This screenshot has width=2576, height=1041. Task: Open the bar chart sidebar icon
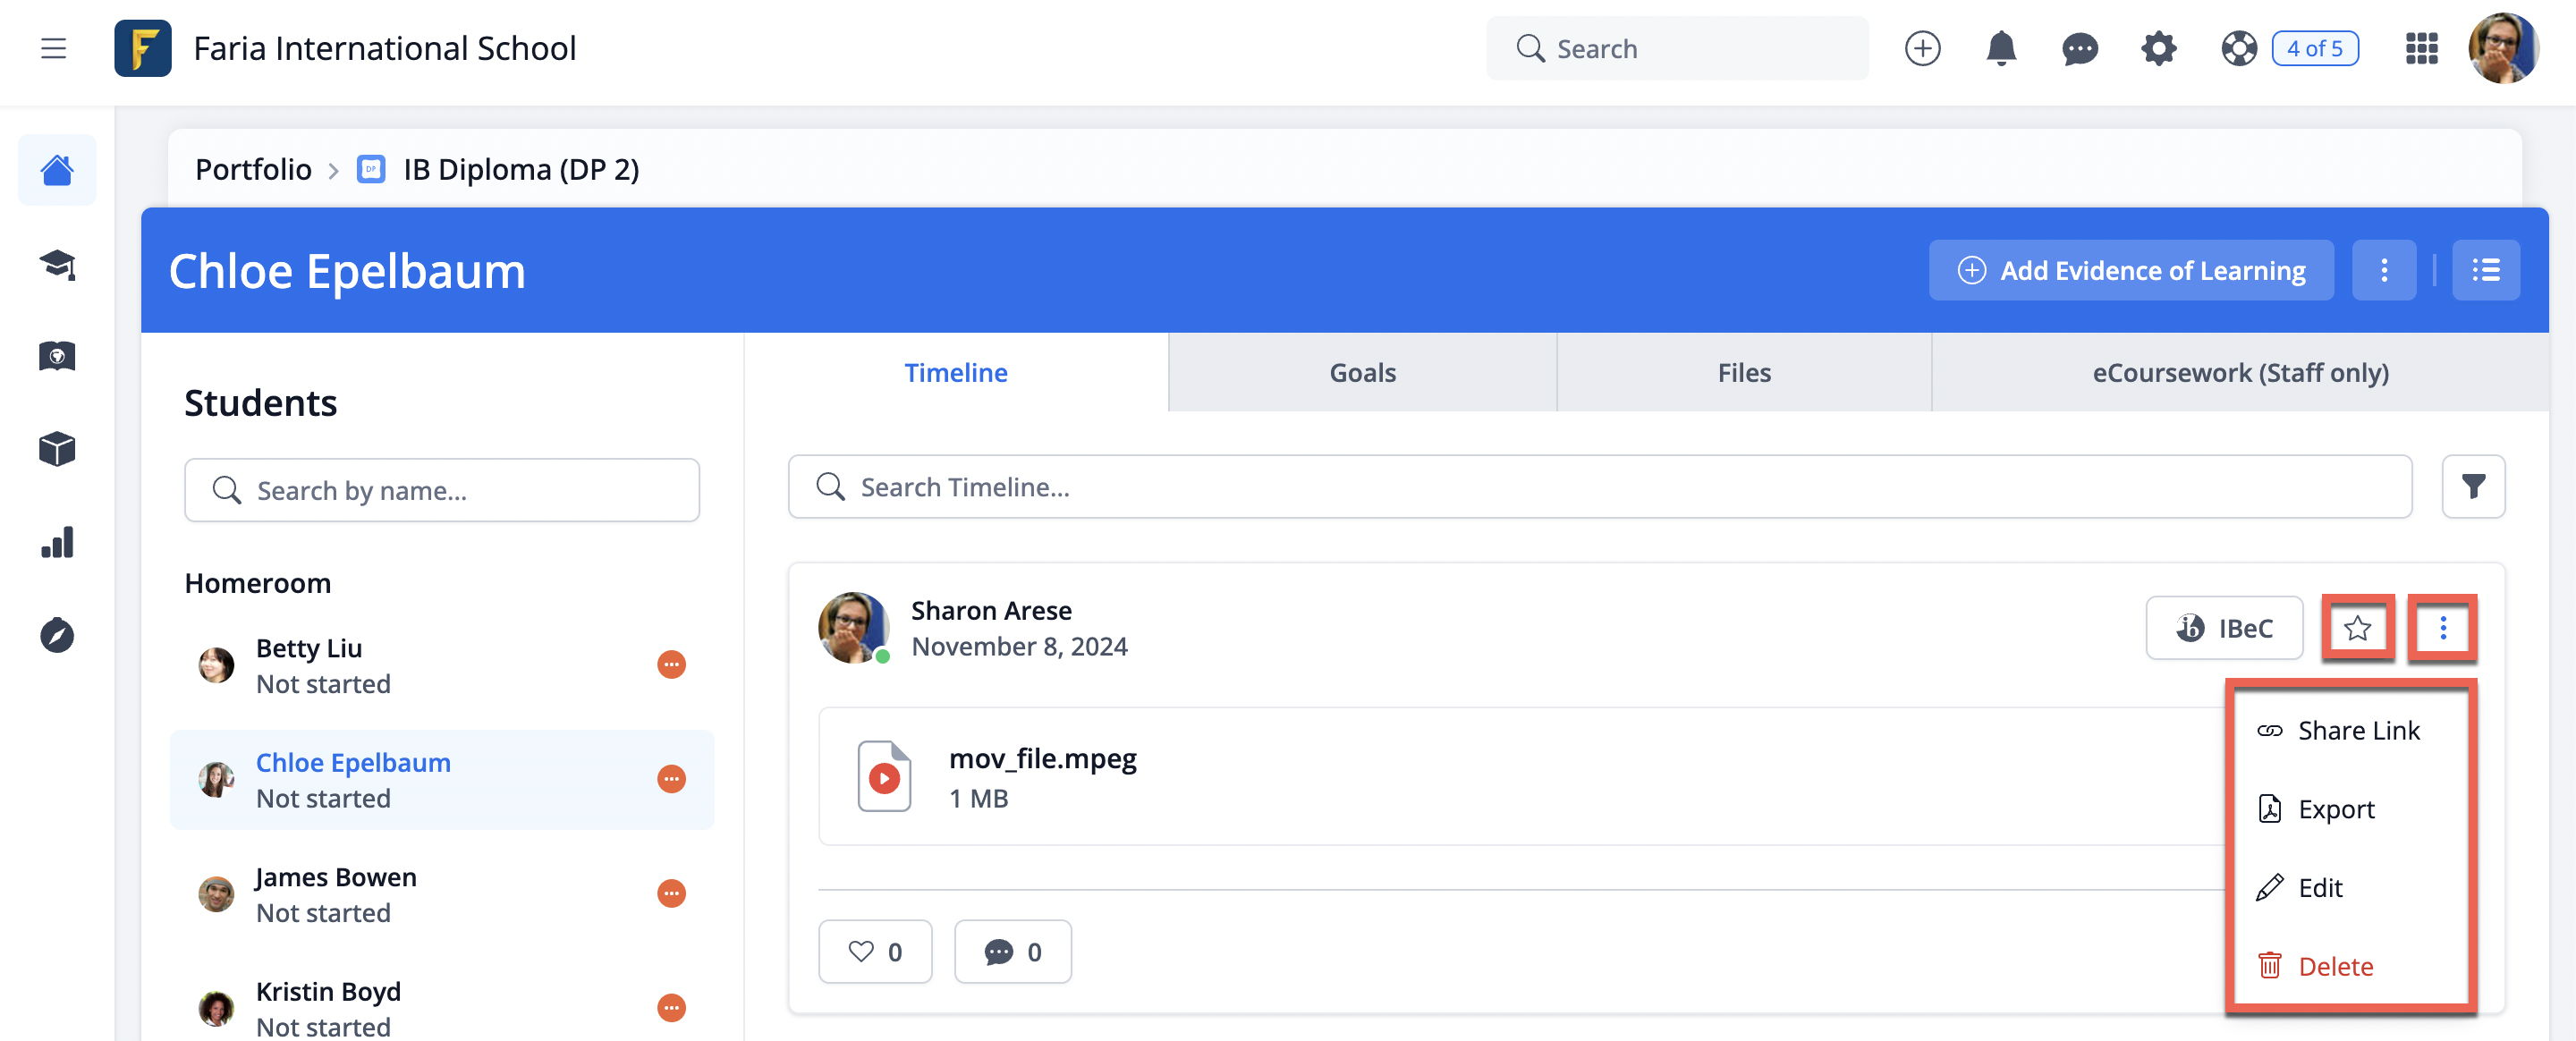coord(57,542)
